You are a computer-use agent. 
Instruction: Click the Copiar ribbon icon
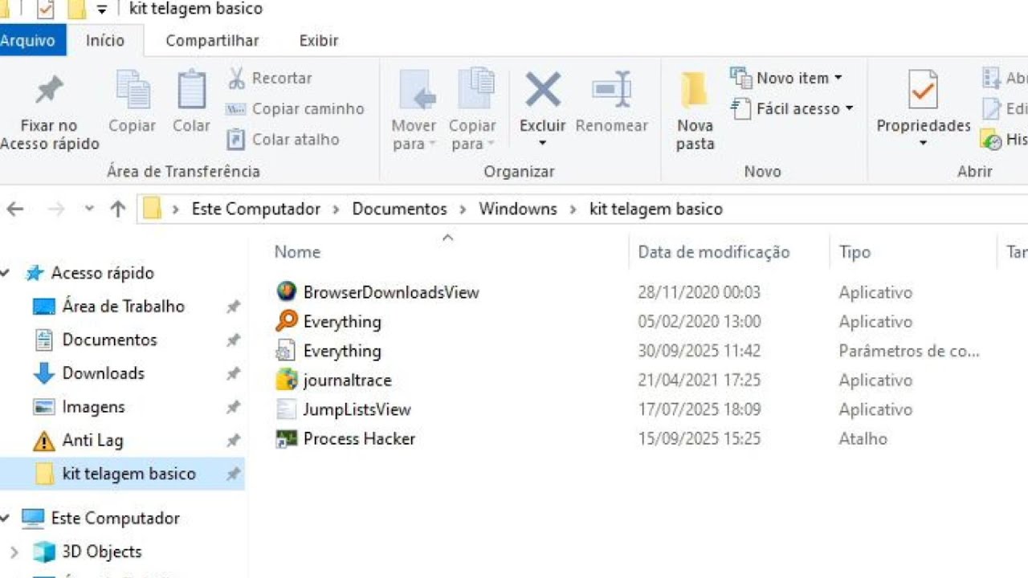[133, 90]
